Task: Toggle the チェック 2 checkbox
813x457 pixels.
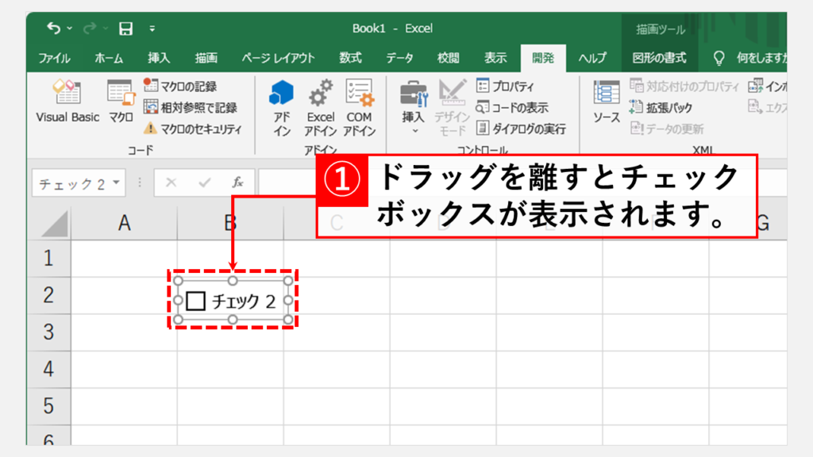Action: (196, 301)
